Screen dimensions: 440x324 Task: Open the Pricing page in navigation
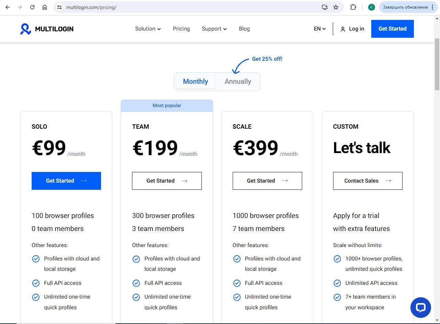point(181,29)
